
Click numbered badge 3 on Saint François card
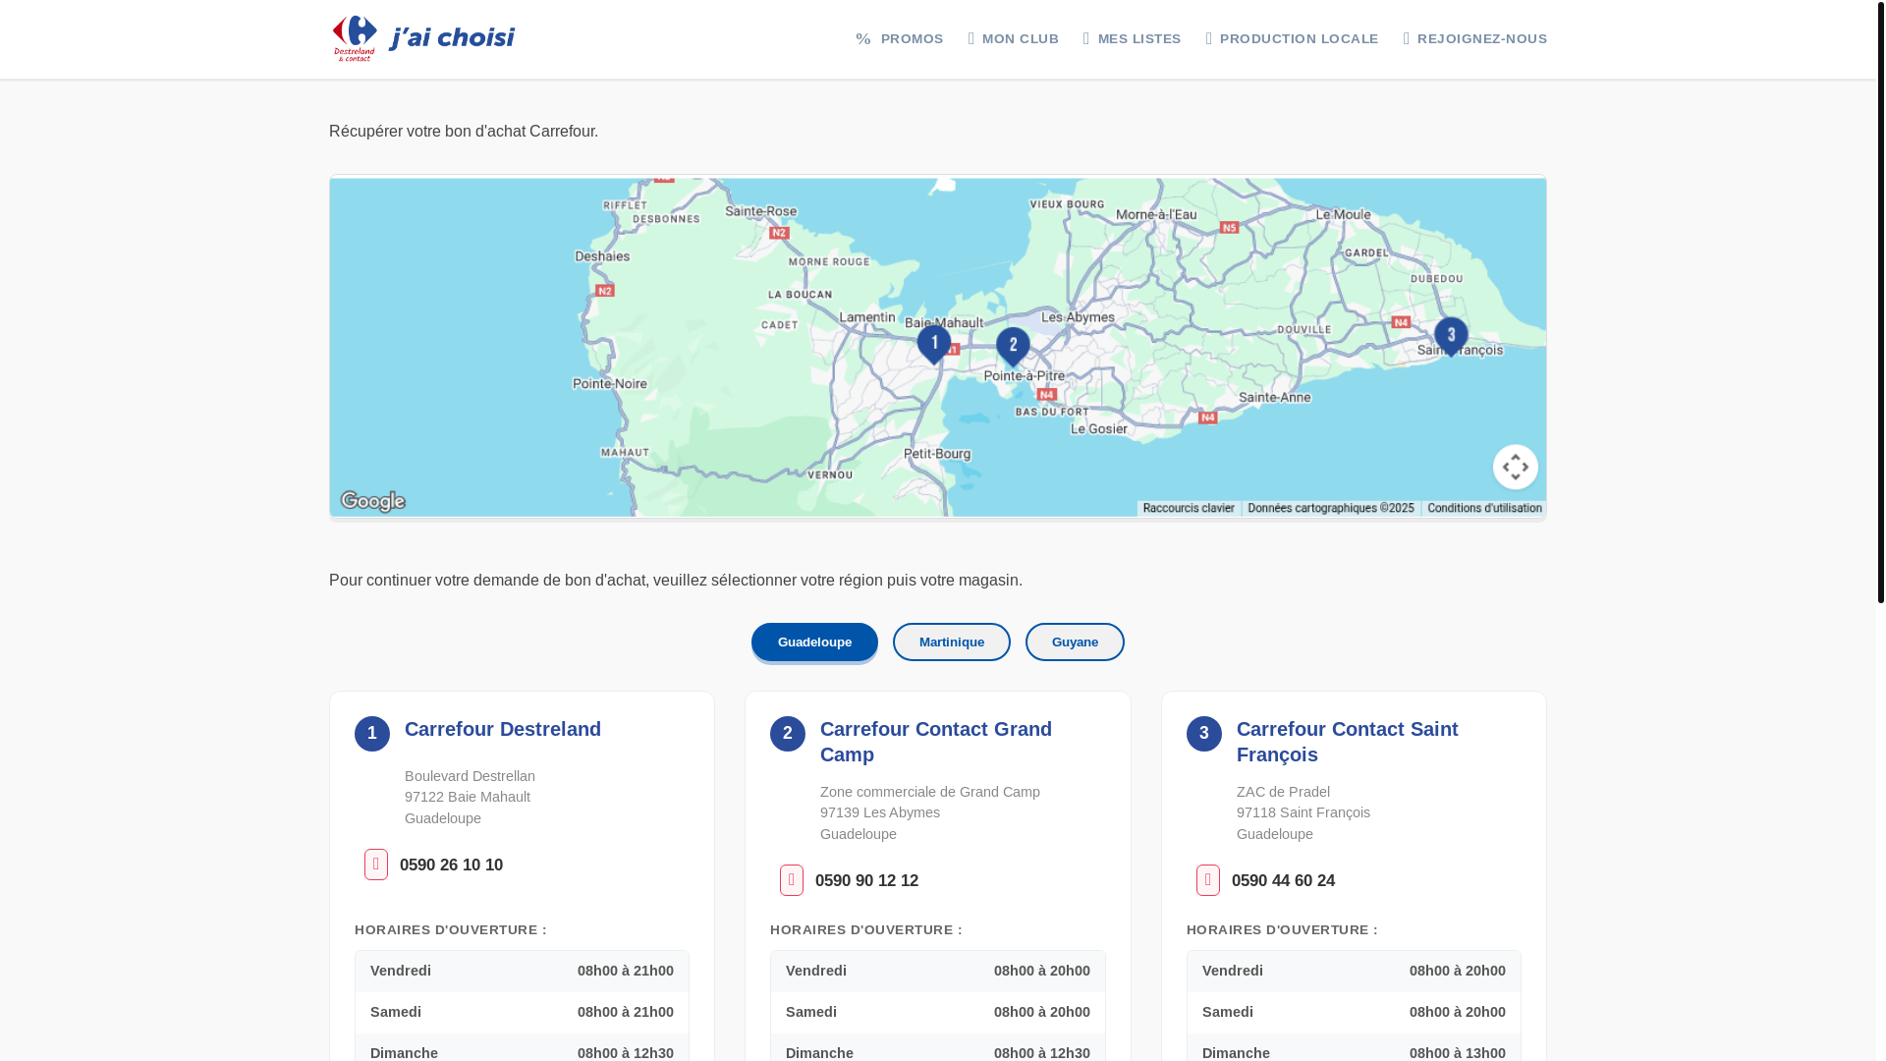[1204, 734]
